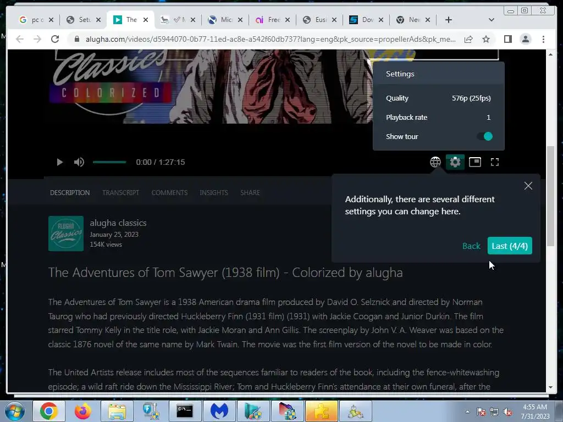The width and height of the screenshot is (563, 422).
Task: Share this page icon in address bar
Action: click(468, 39)
